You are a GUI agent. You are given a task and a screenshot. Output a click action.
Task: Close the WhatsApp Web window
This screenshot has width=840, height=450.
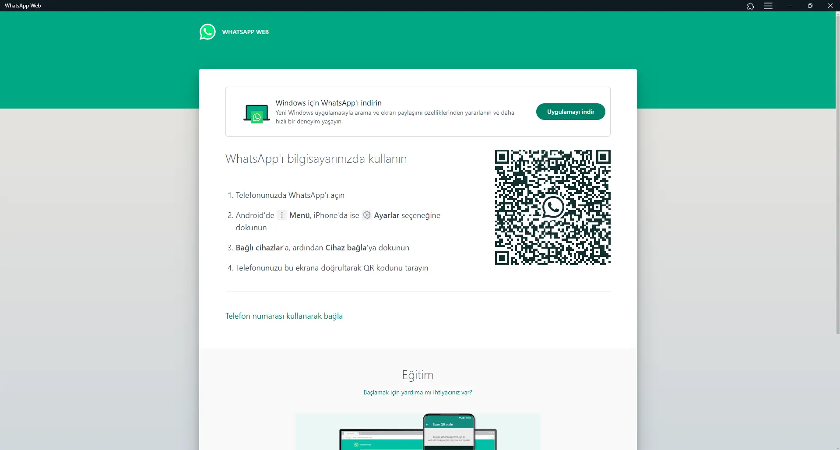point(830,6)
